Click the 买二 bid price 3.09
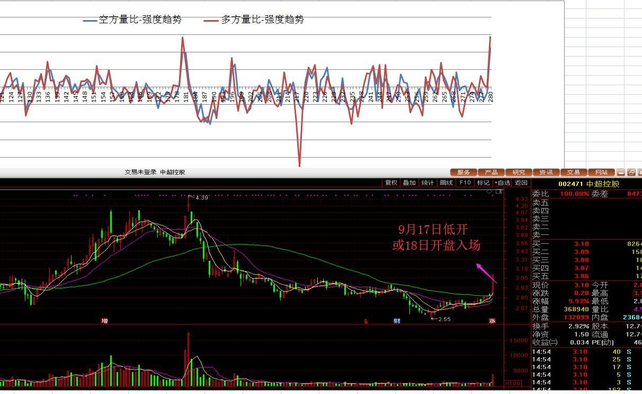642x394 pixels. coord(582,252)
